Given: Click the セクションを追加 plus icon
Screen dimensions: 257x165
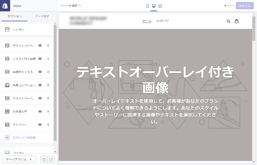Looking at the screenshot, I should (7, 137).
